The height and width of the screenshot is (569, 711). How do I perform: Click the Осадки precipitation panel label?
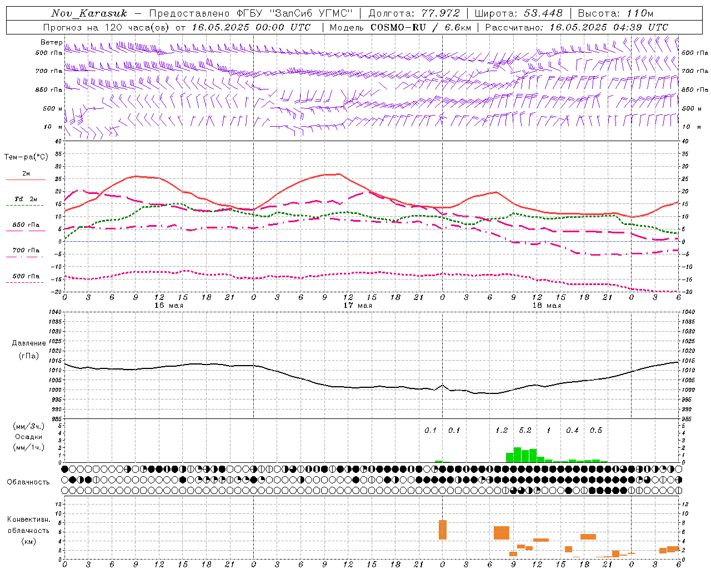tap(28, 437)
